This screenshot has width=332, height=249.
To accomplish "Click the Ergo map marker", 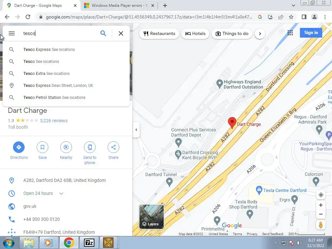I will 294,200.
